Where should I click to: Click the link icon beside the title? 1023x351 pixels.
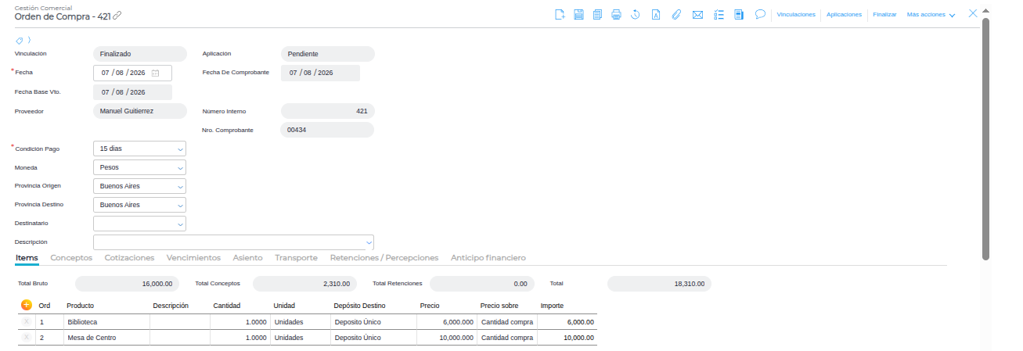point(117,16)
